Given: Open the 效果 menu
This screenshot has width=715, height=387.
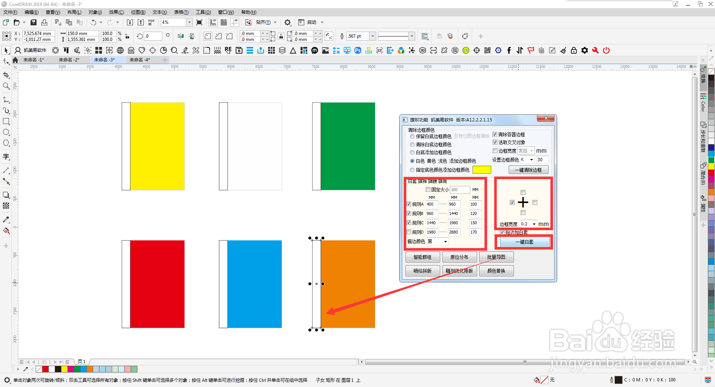Looking at the screenshot, I should tap(116, 12).
